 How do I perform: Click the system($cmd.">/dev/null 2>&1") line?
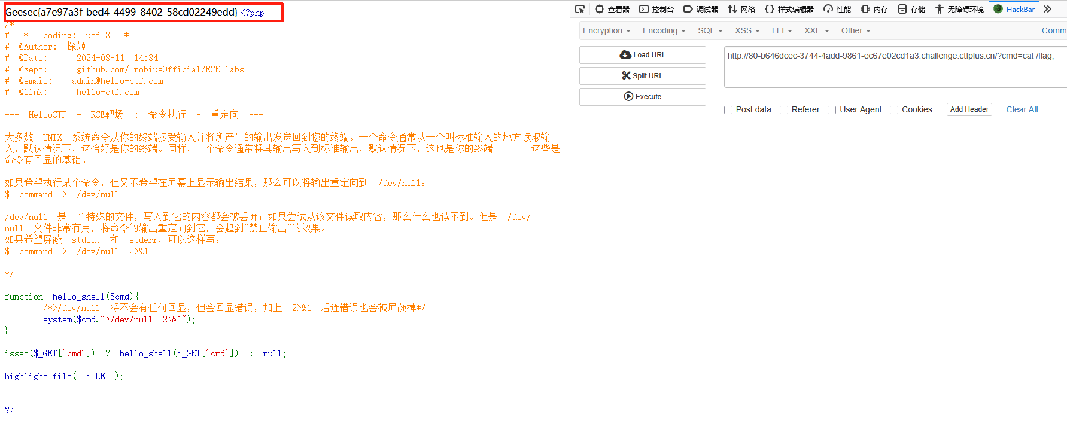click(x=119, y=319)
